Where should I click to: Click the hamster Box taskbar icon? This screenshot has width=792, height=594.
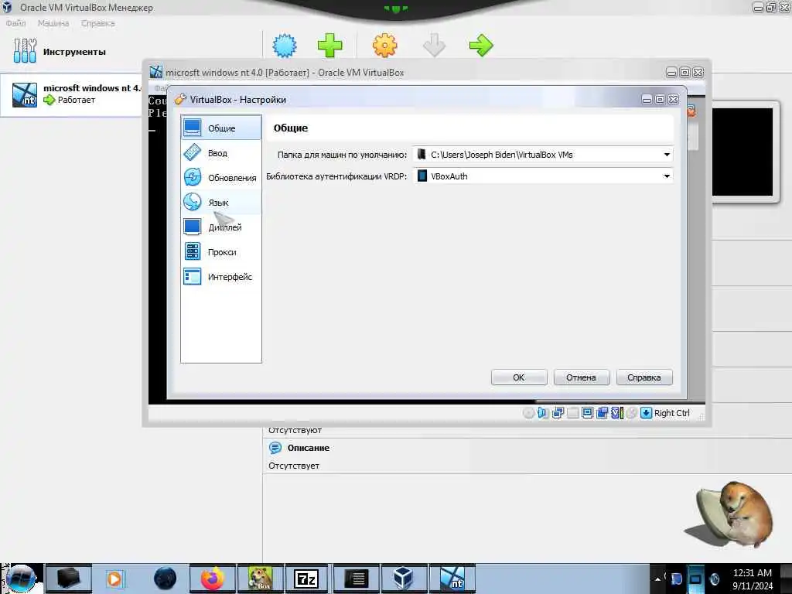260,579
